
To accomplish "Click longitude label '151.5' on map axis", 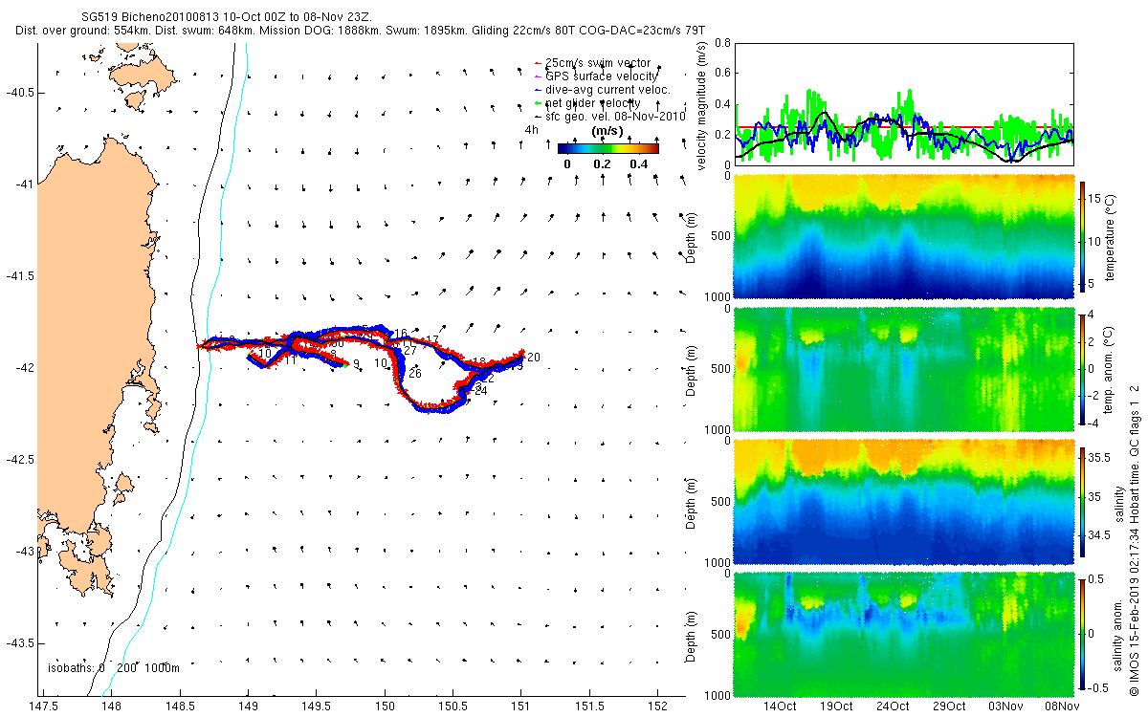I will point(590,706).
